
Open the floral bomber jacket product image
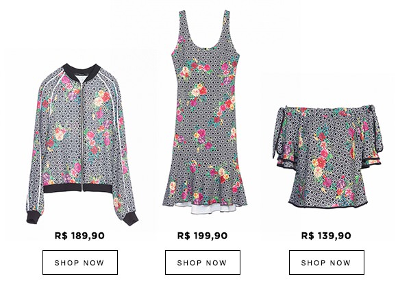pos(82,144)
